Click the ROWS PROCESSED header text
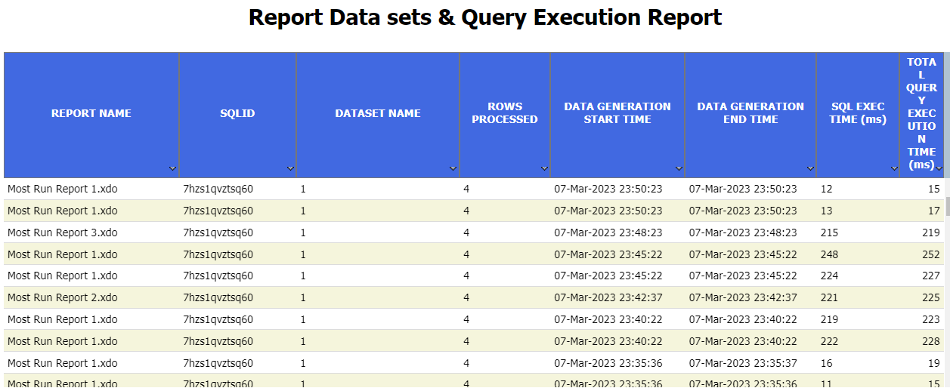This screenshot has width=950, height=388. (x=505, y=113)
